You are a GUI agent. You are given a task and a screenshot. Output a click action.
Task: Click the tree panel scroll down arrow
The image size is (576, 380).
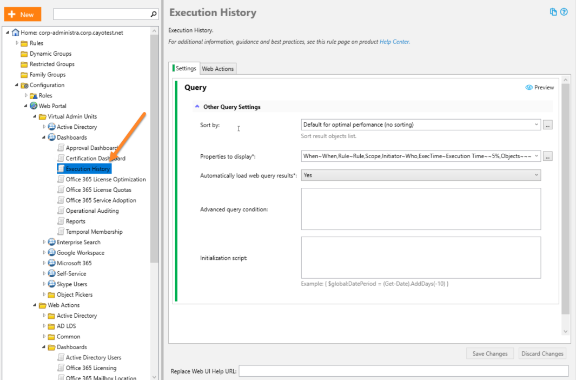[x=154, y=377]
